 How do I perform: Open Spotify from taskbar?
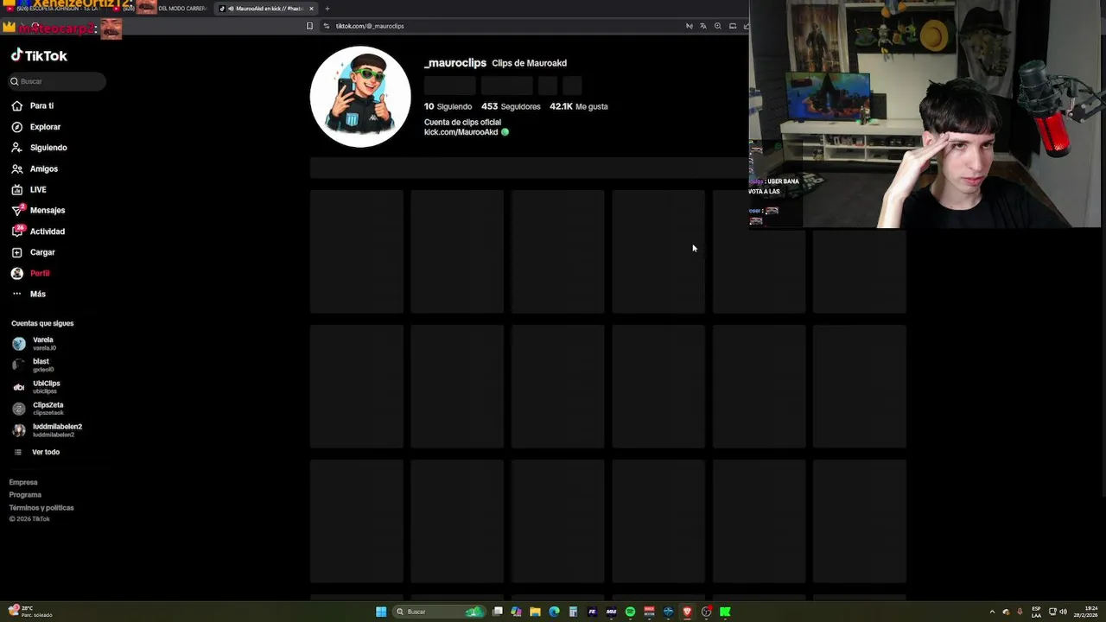pos(630,612)
